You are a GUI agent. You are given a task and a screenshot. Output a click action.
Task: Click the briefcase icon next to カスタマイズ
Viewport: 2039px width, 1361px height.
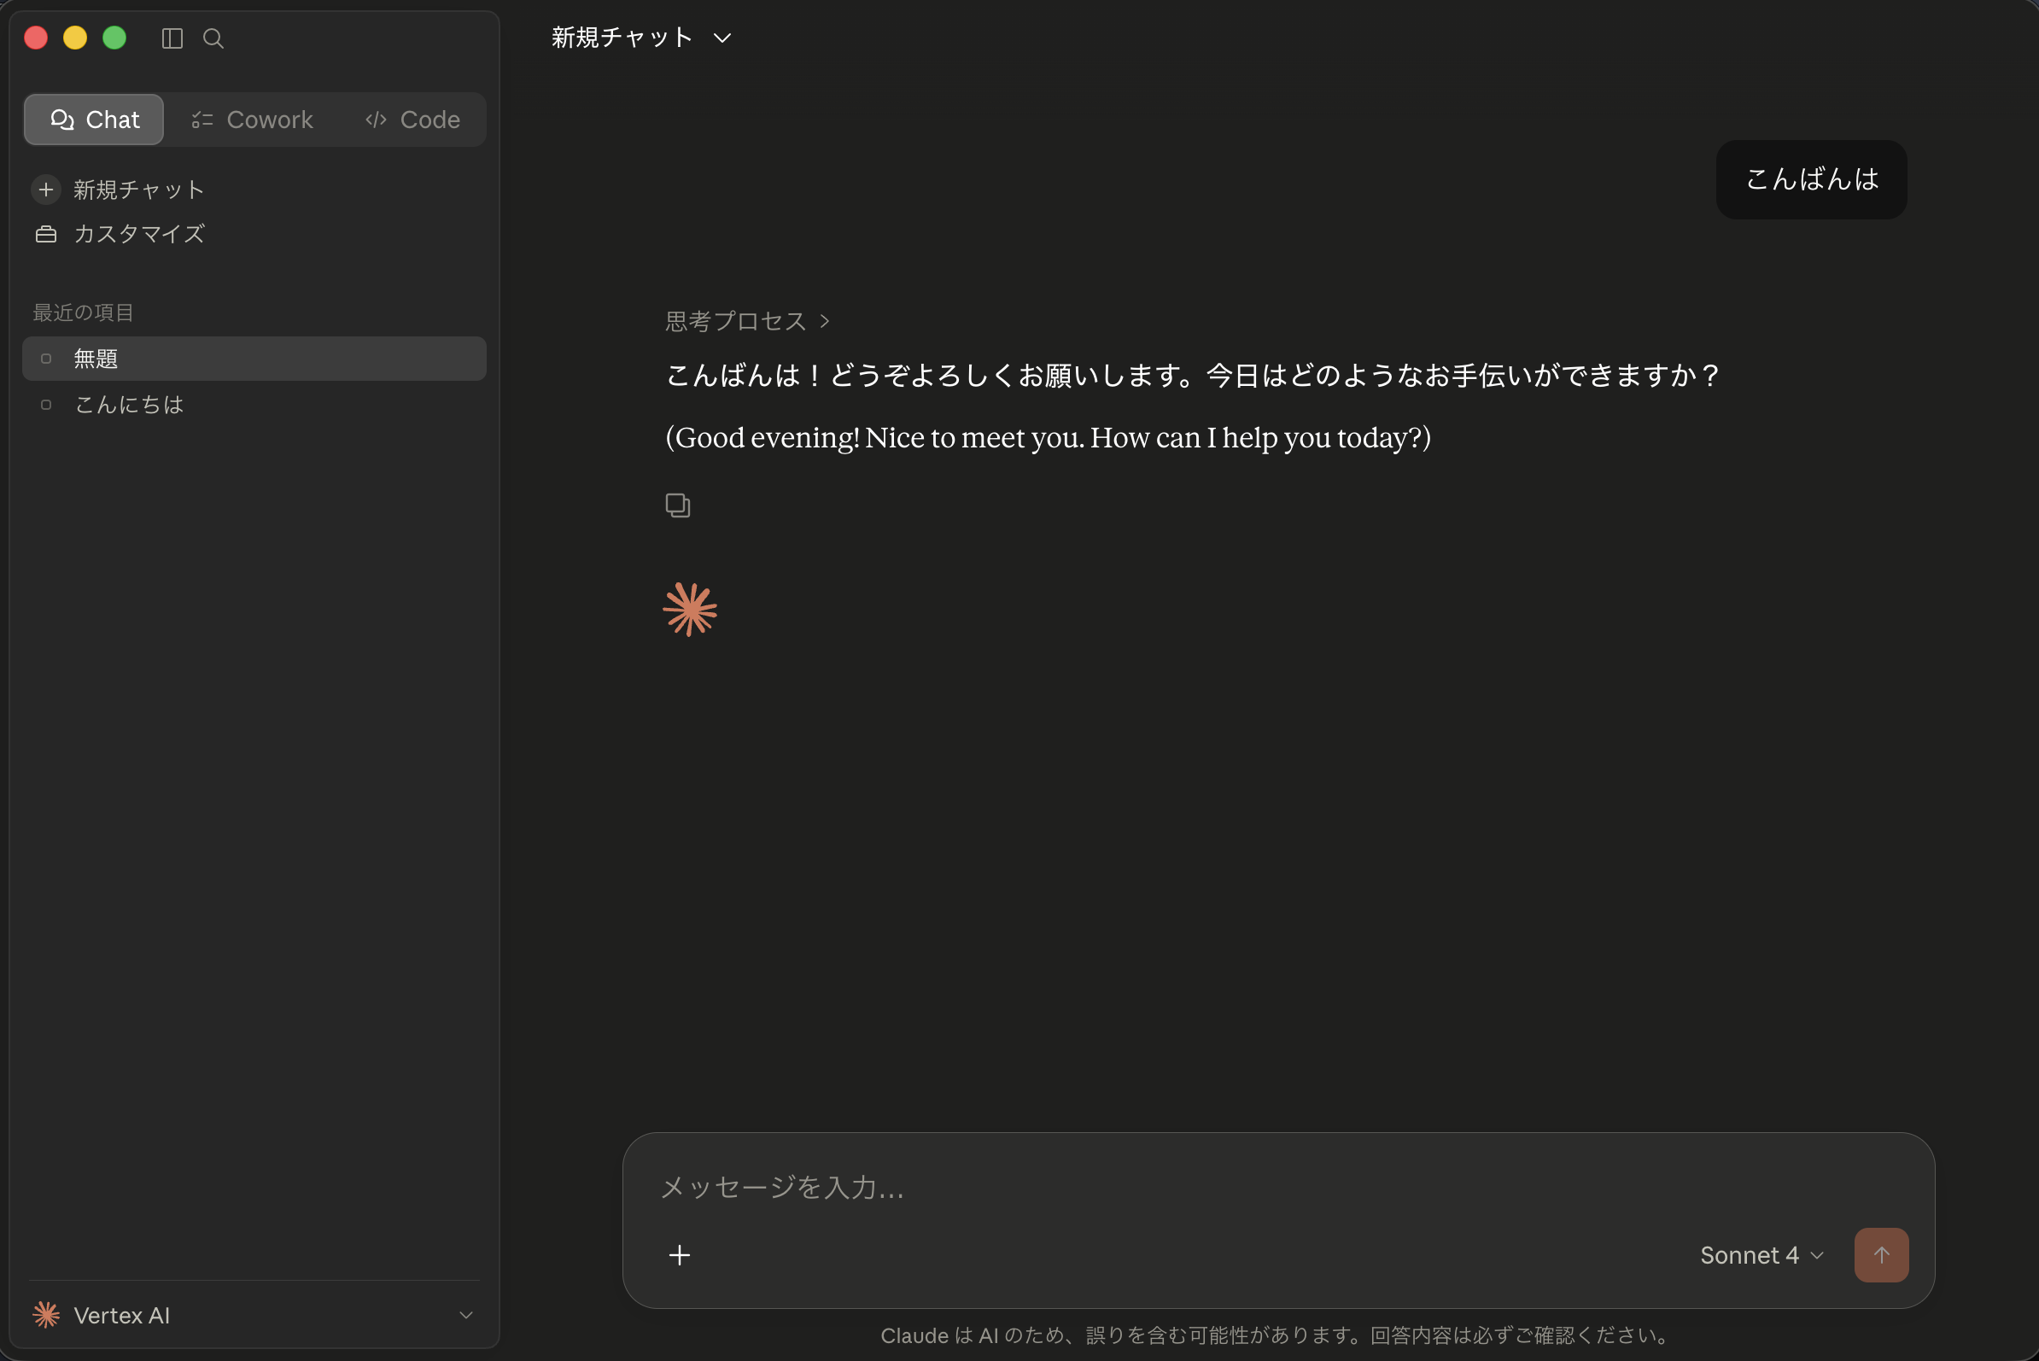pos(46,234)
